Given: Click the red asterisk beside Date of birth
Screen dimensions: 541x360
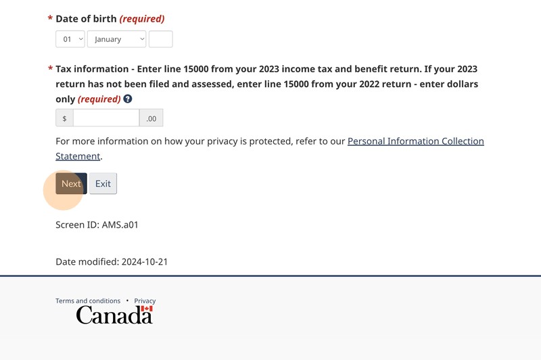Looking at the screenshot, I should tap(50, 19).
